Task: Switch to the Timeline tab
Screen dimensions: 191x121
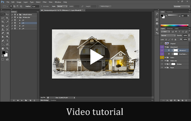Action: pos(53,100)
